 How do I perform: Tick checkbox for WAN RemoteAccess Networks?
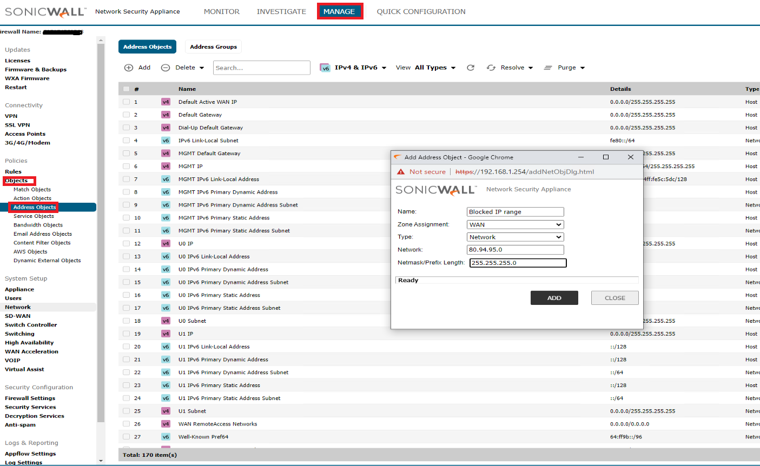coord(126,424)
